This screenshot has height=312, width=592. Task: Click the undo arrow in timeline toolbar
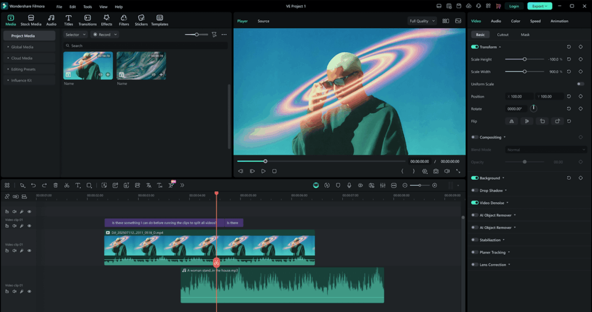pos(34,185)
